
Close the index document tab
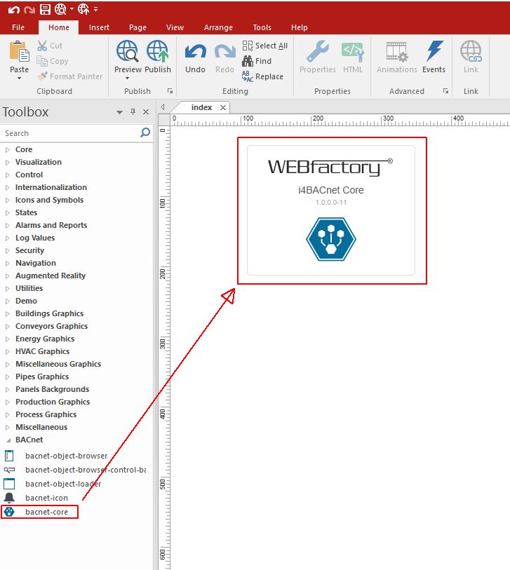pyautogui.click(x=223, y=107)
